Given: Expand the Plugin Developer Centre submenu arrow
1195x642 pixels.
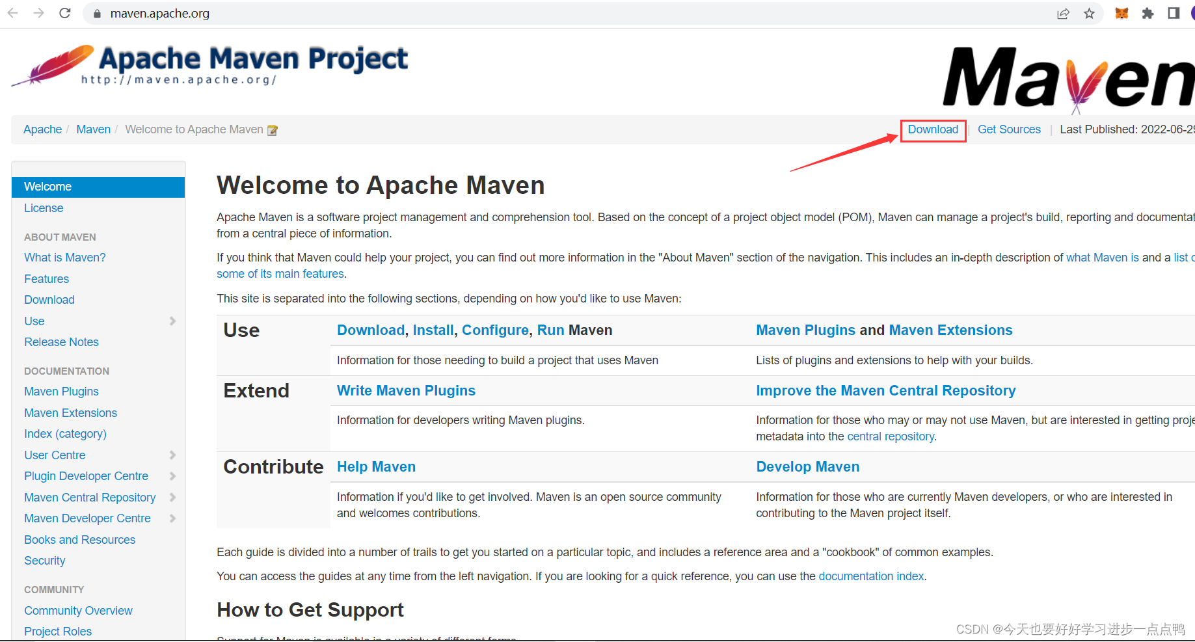Looking at the screenshot, I should coord(172,476).
